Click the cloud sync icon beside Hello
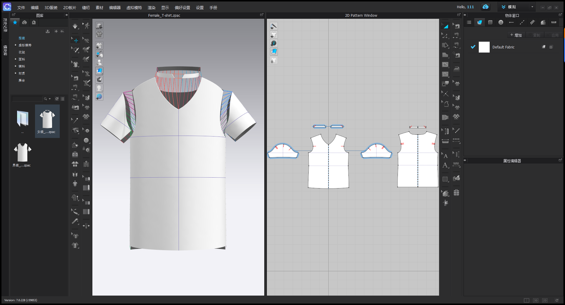 485,7
